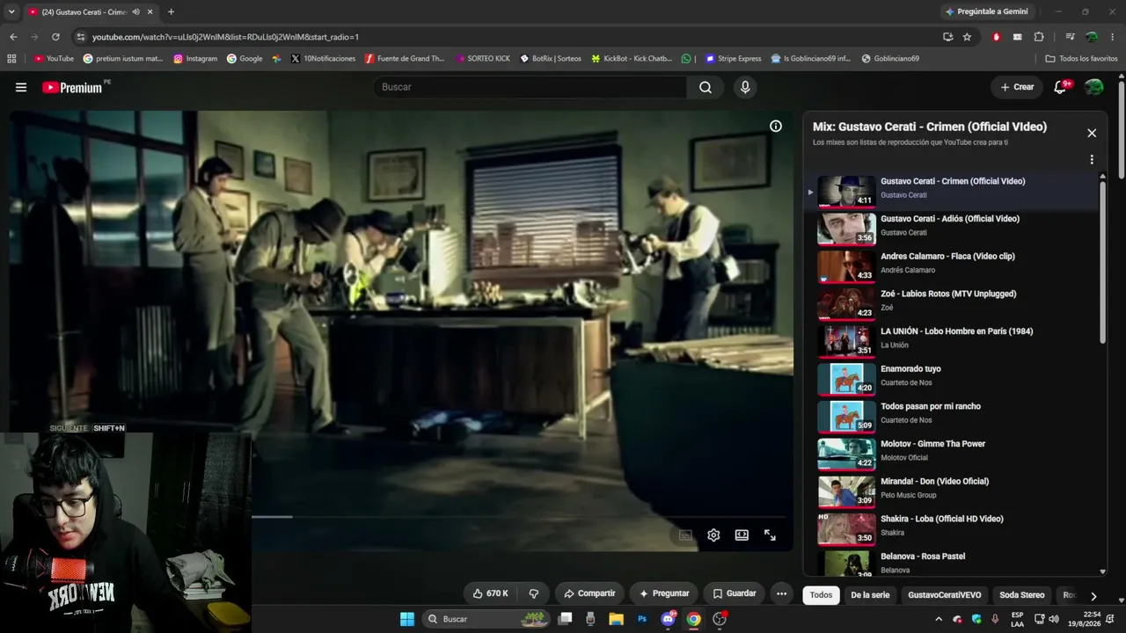Show hidden system tray icons chevron
This screenshot has height=633, width=1126.
tap(939, 619)
